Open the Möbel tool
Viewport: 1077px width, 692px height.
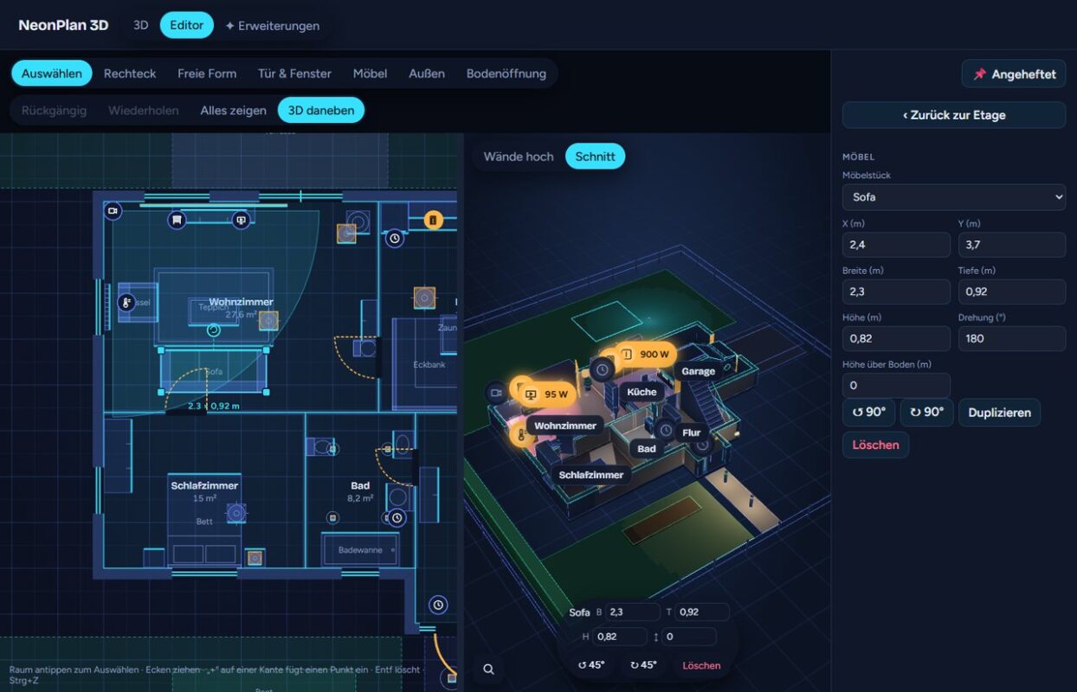tap(370, 74)
